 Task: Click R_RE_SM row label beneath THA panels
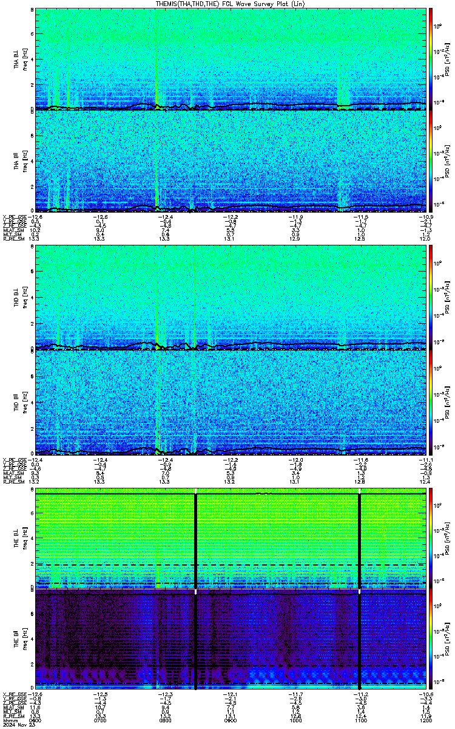coord(13,239)
